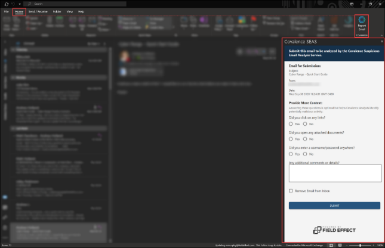Screen dimensions: 385x248
Task: Click the colorful Categorize icon in ribbon
Action: pyautogui.click(x=242, y=20)
